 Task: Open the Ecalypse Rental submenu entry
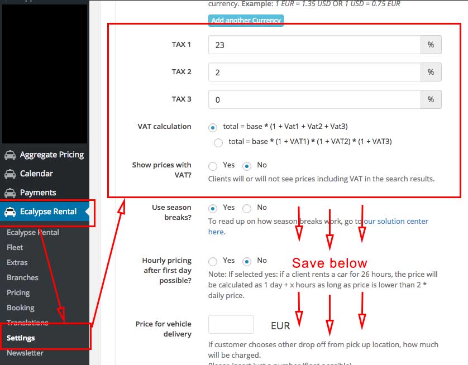click(33, 232)
